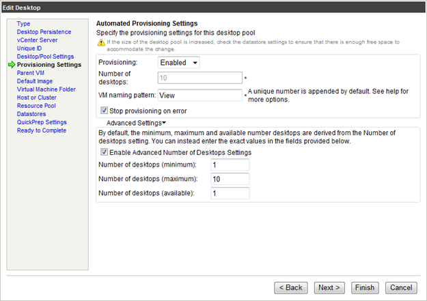The height and width of the screenshot is (301, 427).
Task: Go to the Type step
Action: pos(23,24)
